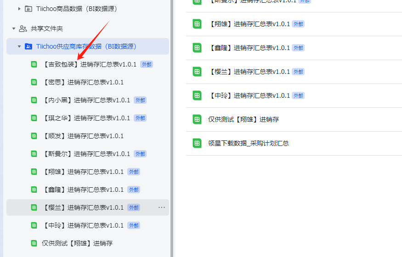Open more options for 【樱兰】 sidebar row
The height and width of the screenshot is (257, 402).
click(162, 207)
